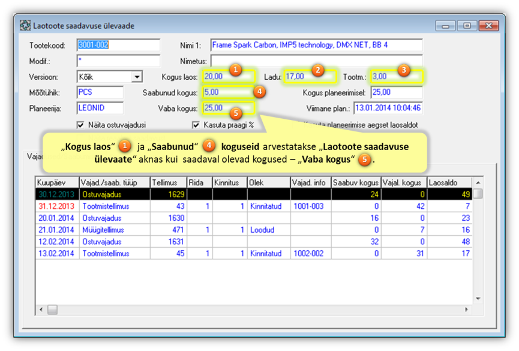
Task: Select the row dated 30.12.2013
Action: coord(254,194)
